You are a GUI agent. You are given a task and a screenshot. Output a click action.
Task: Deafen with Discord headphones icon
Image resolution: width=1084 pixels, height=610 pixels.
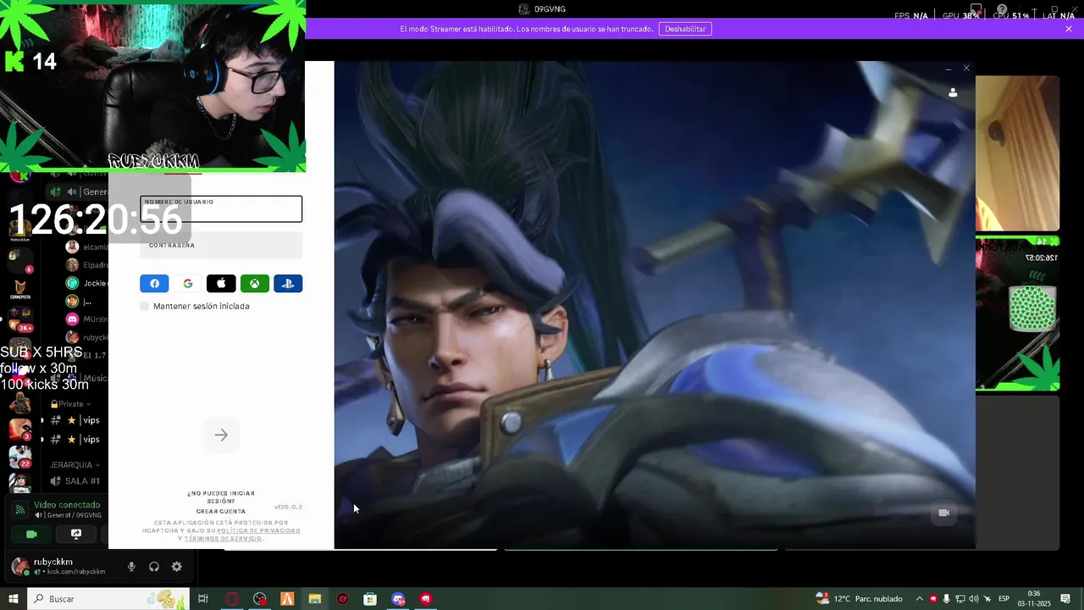154,567
